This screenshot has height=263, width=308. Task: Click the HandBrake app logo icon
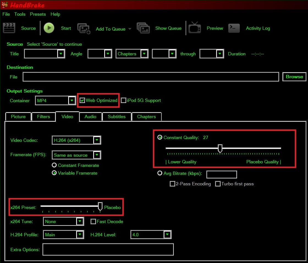coord(5,4)
